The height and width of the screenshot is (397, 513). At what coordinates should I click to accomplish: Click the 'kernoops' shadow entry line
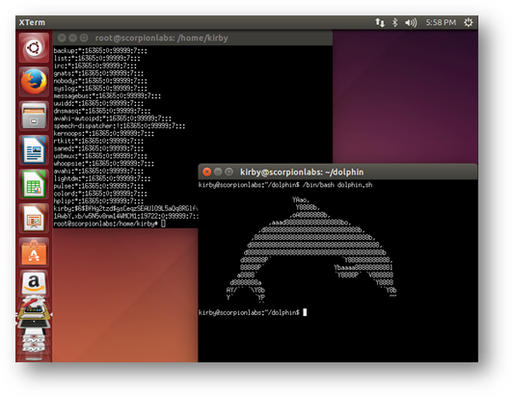click(103, 133)
